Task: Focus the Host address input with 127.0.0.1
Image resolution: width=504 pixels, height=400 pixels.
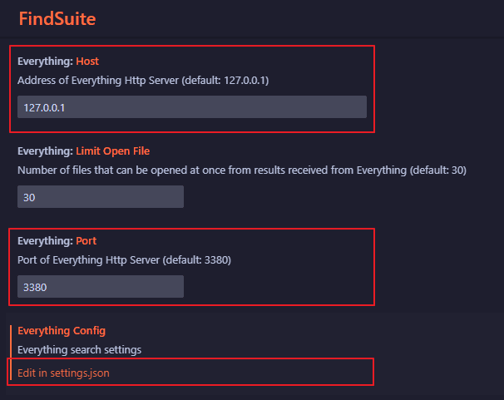Action: (x=192, y=107)
